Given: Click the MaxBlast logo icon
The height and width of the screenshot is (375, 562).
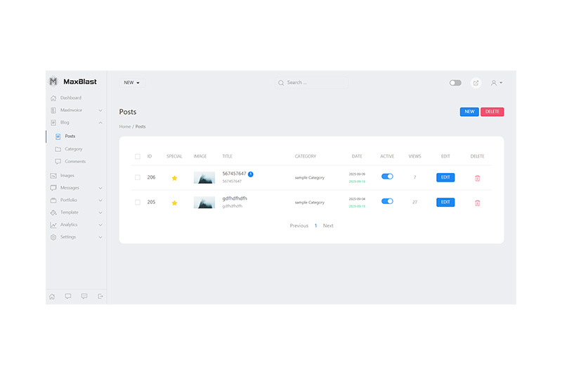Looking at the screenshot, I should point(53,82).
